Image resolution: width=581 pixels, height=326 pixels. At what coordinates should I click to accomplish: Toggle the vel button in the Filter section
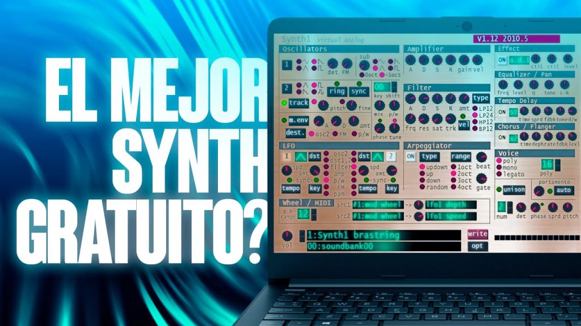coord(465,124)
